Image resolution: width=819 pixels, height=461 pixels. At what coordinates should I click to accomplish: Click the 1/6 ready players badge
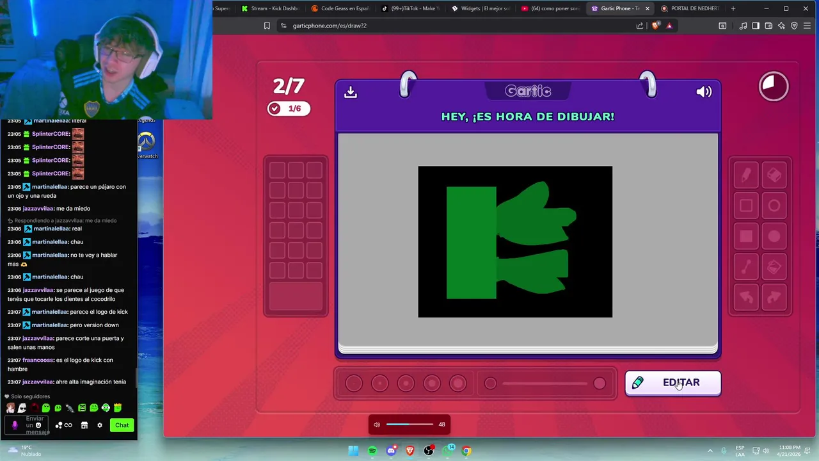pos(289,108)
